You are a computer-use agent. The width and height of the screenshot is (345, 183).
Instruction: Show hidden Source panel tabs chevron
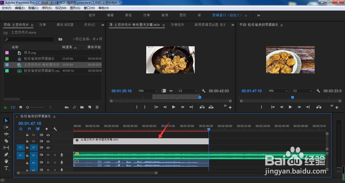tap(233, 25)
